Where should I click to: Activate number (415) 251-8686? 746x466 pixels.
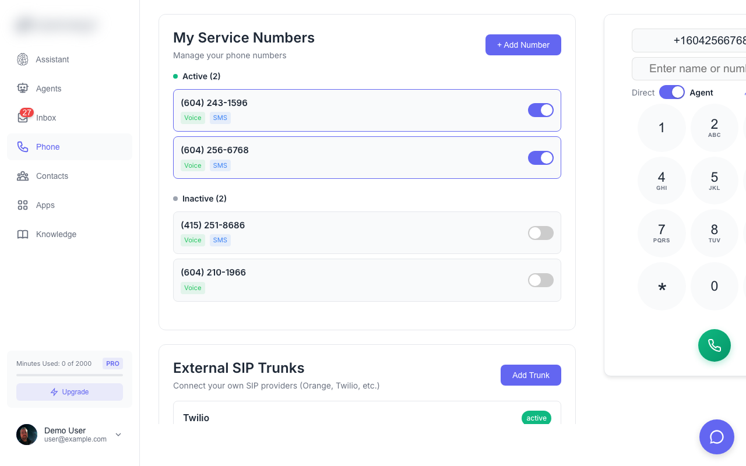[540, 233]
